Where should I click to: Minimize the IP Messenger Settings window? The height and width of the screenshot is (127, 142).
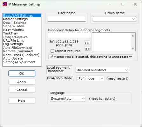110,4
